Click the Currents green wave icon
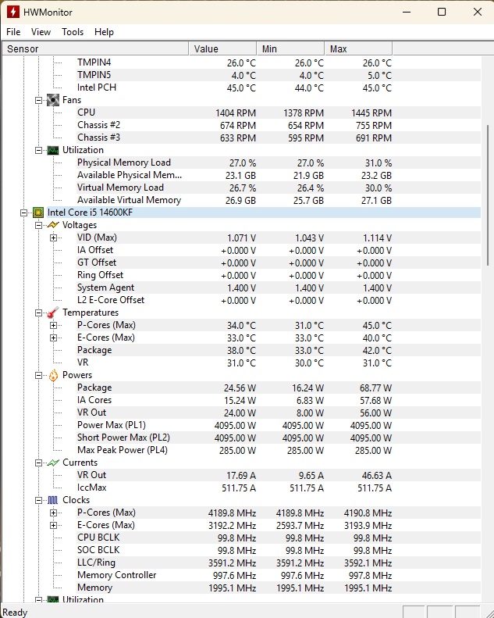The width and height of the screenshot is (494, 618). 53,463
